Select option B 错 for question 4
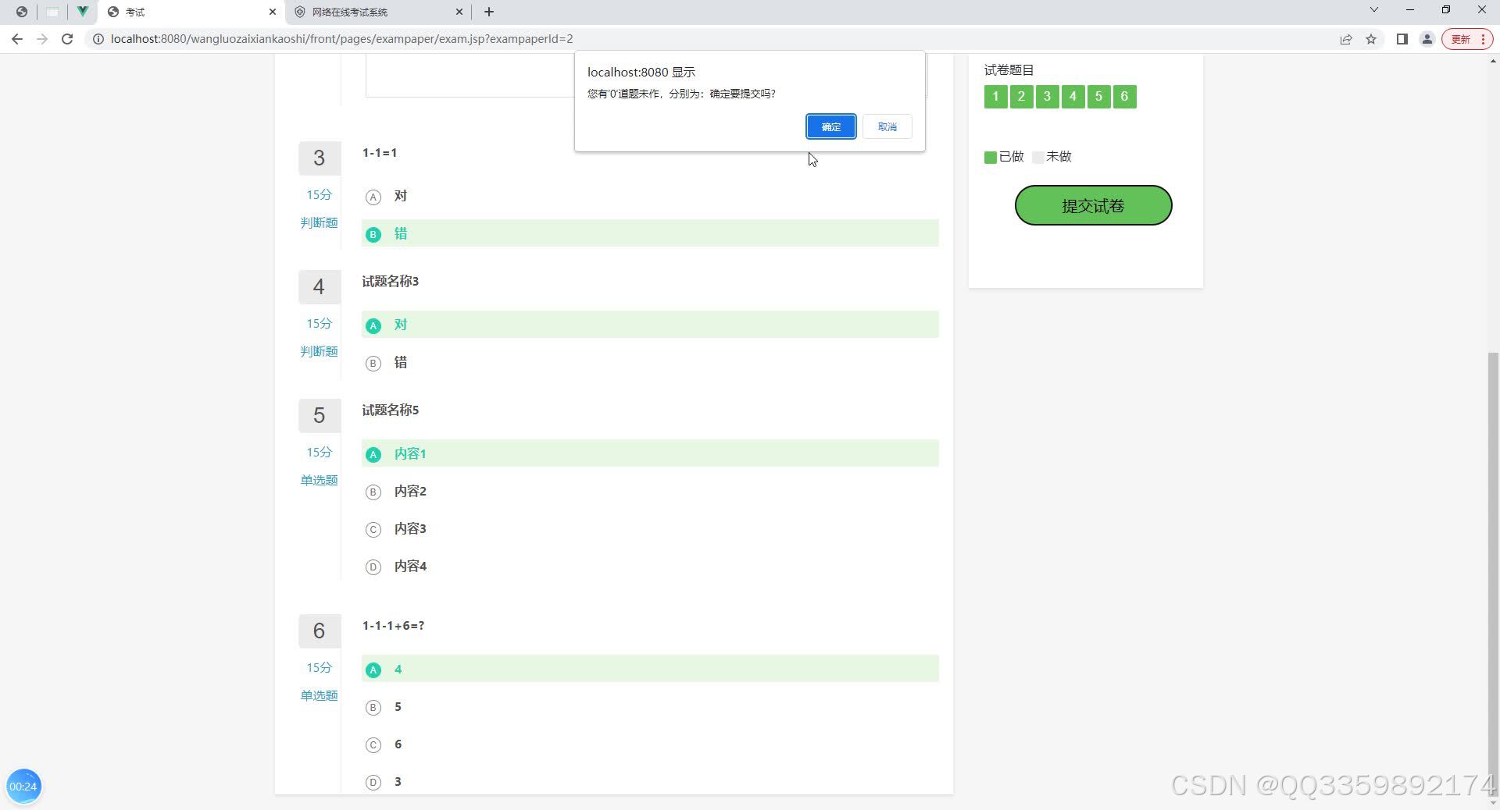The height and width of the screenshot is (810, 1500). pos(650,362)
